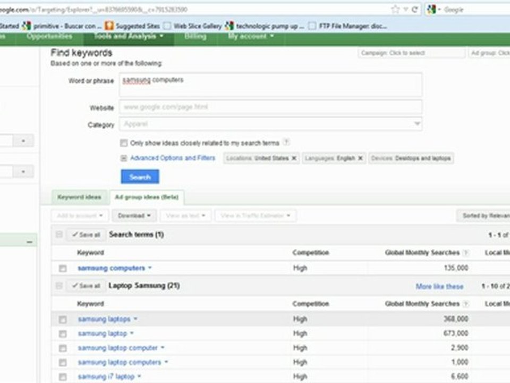
Task: Open 'View in Traffic Estimator' dropdown
Action: click(255, 215)
